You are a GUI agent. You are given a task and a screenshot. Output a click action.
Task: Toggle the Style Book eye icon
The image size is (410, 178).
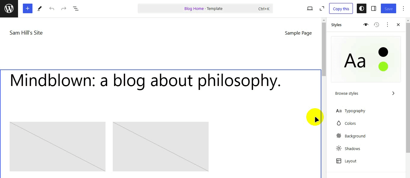pos(366,25)
